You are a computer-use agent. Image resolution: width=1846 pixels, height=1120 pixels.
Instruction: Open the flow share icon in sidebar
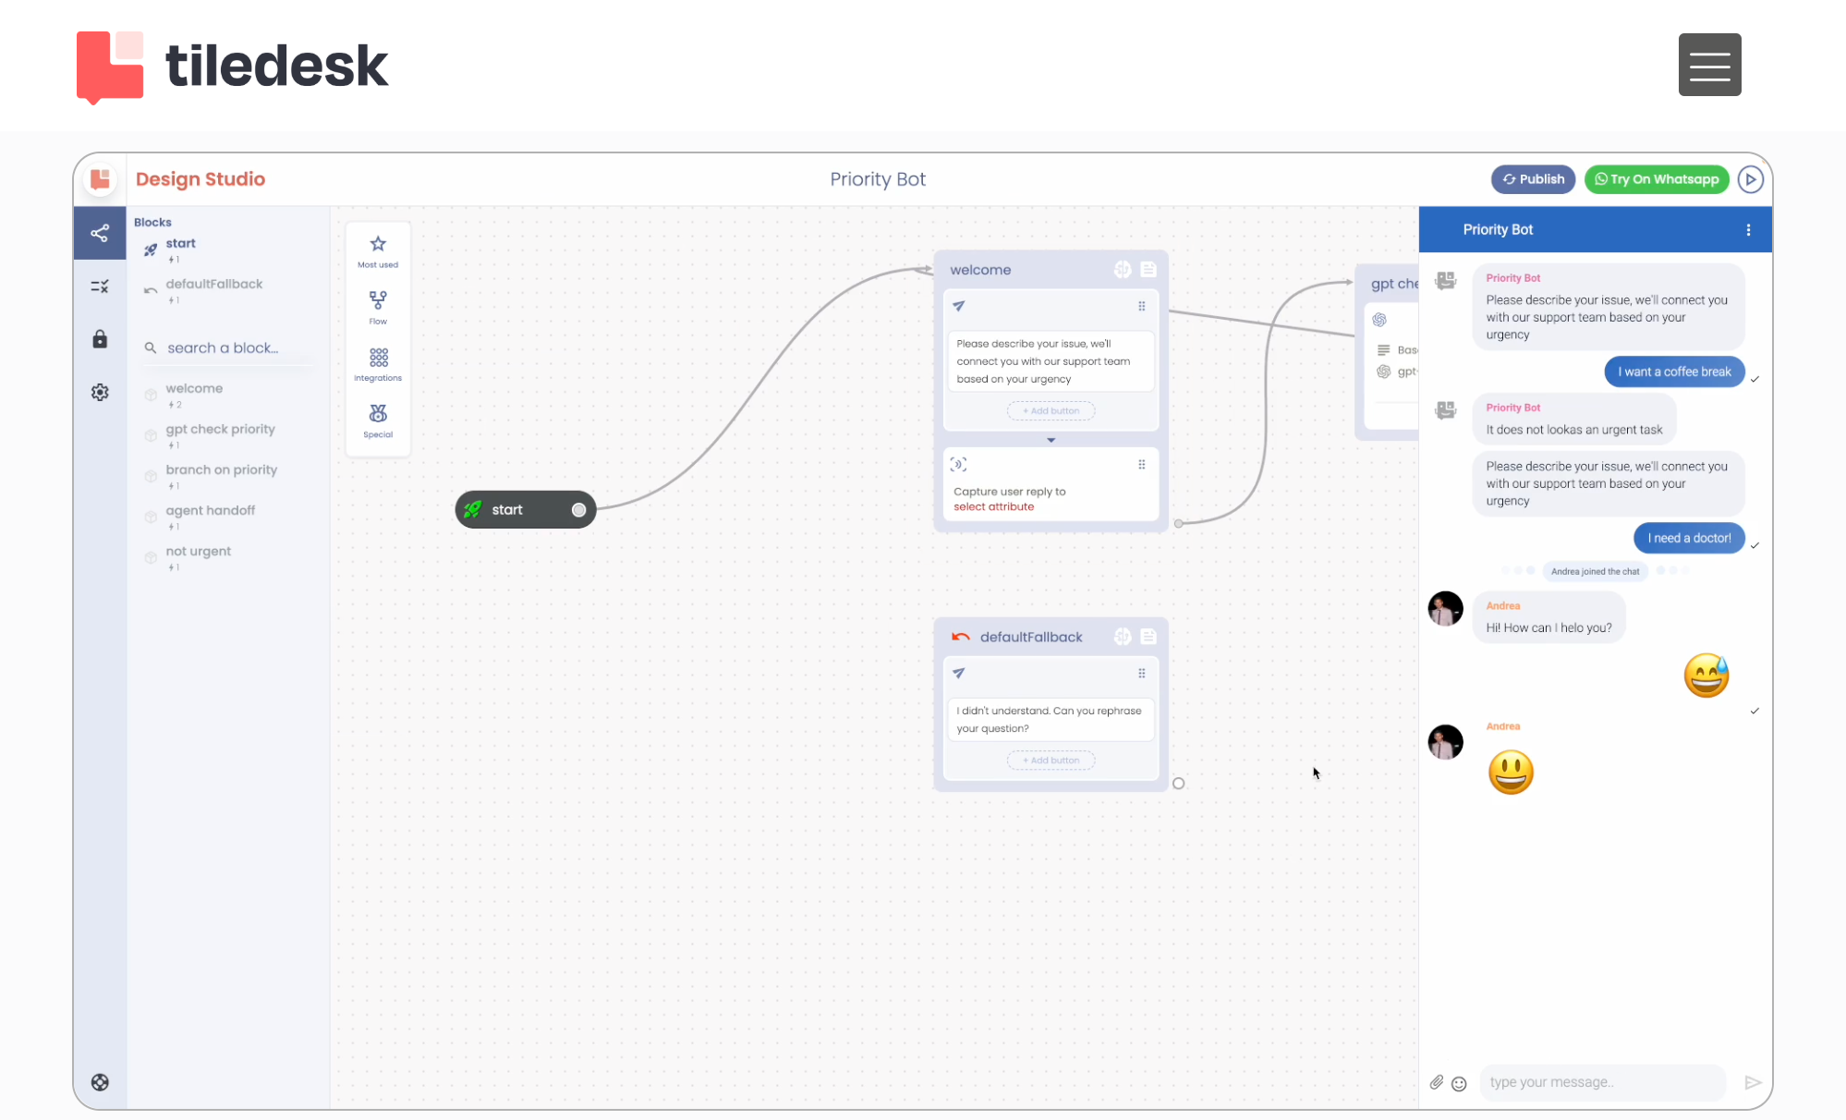click(x=100, y=233)
